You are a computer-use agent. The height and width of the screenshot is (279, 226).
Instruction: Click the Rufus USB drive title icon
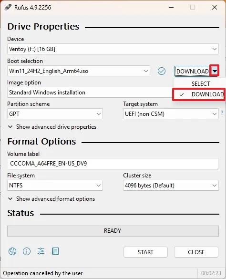(x=8, y=7)
